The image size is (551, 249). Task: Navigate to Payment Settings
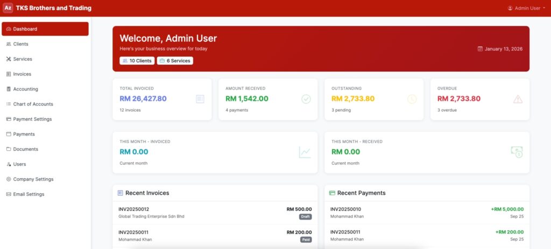[x=32, y=119]
